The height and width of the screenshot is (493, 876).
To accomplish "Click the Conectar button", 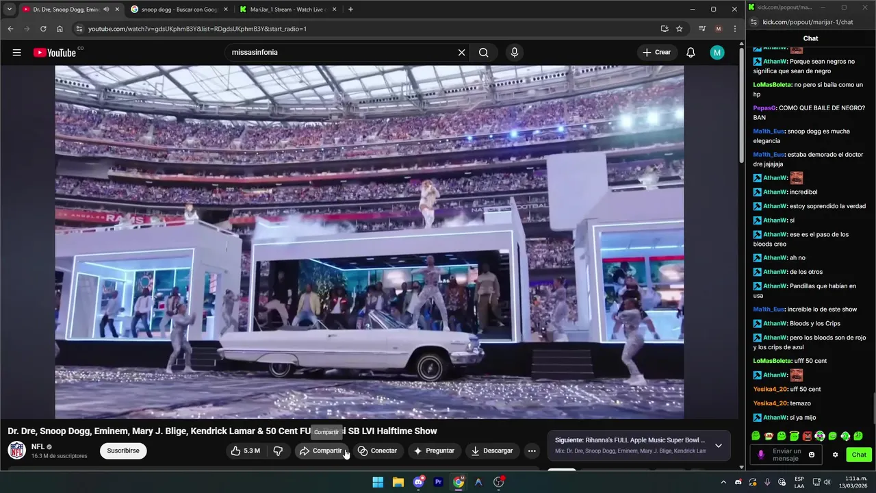I will 377,451.
